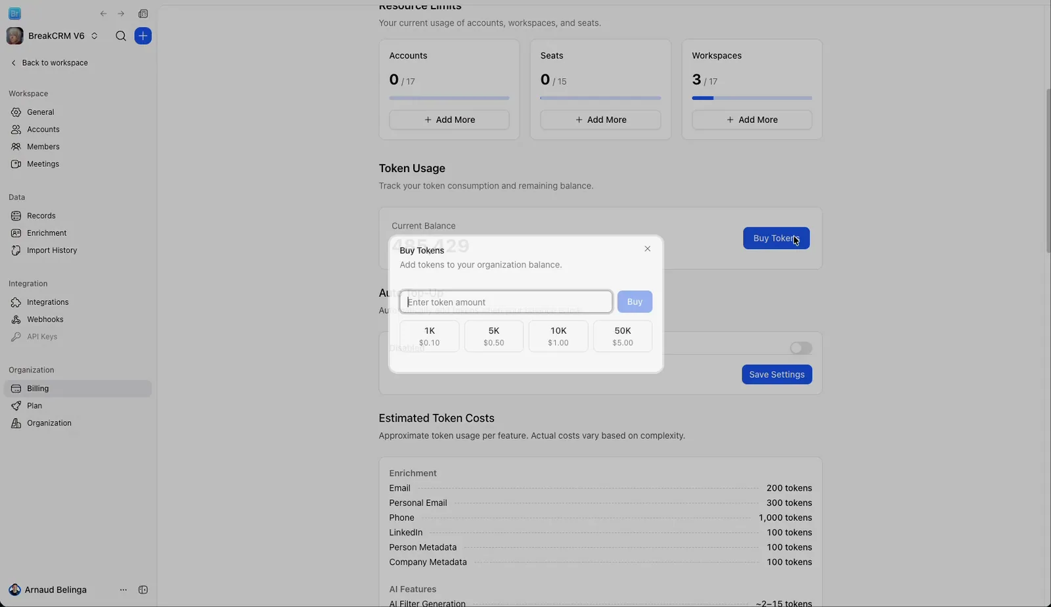Image resolution: width=1051 pixels, height=607 pixels.
Task: Click the Accounts usage progress bar
Action: click(x=449, y=98)
